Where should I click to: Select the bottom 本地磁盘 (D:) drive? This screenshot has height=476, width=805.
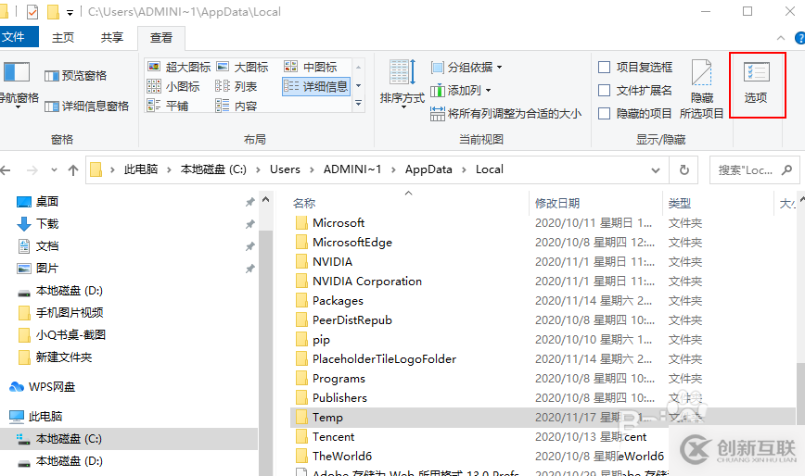(60, 461)
